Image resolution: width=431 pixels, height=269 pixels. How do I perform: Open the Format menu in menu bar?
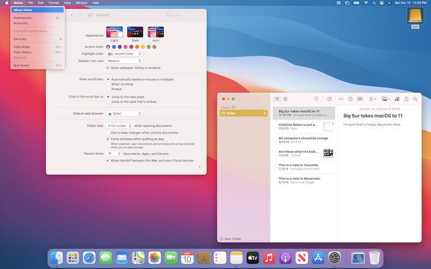(53, 3)
